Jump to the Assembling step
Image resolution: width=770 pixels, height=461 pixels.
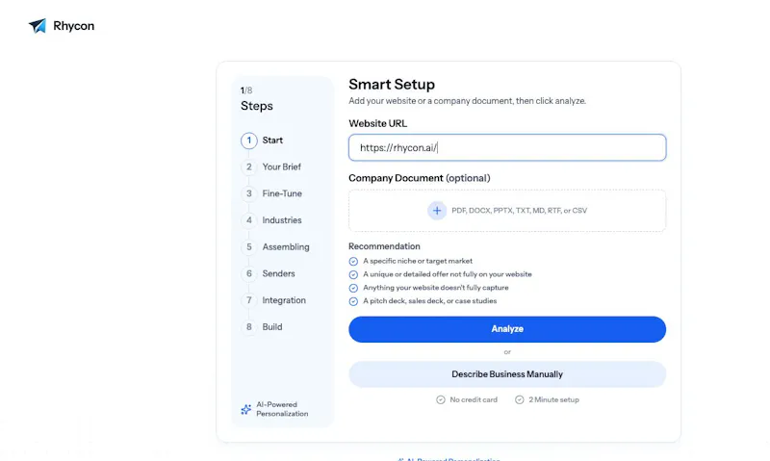click(x=286, y=247)
